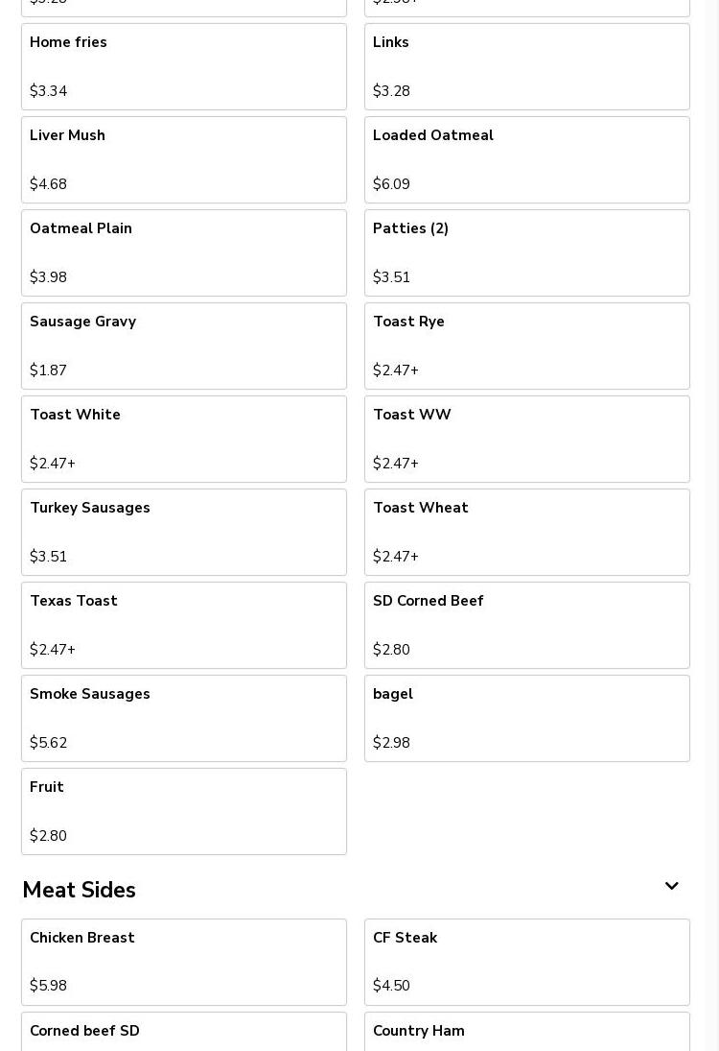719x1051 pixels.
Task: Select the Fruit side item
Action: 183,811
